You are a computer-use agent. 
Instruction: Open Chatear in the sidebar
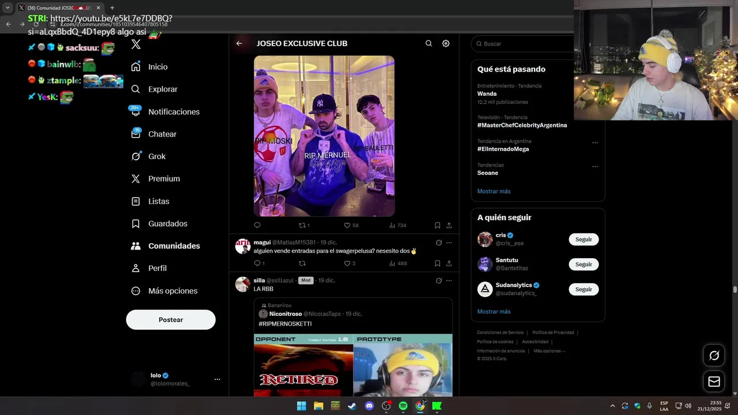154,134
